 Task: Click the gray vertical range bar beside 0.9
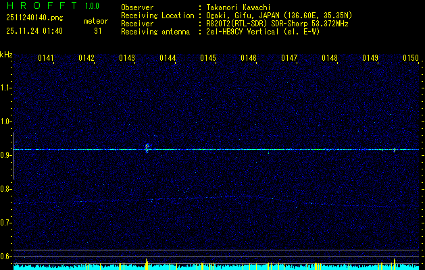pos(13,156)
